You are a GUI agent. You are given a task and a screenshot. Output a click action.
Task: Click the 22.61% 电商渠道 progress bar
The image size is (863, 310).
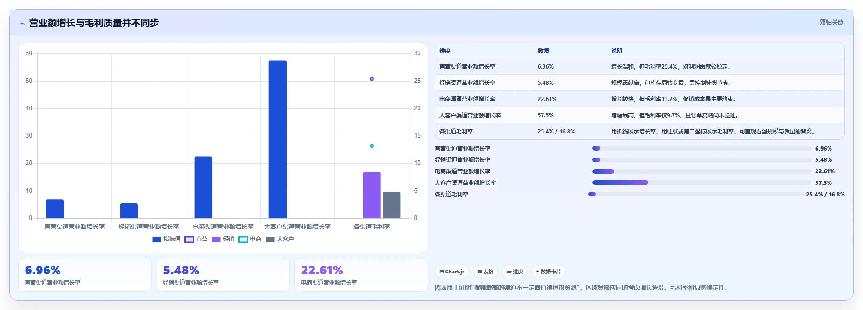pyautogui.click(x=701, y=171)
